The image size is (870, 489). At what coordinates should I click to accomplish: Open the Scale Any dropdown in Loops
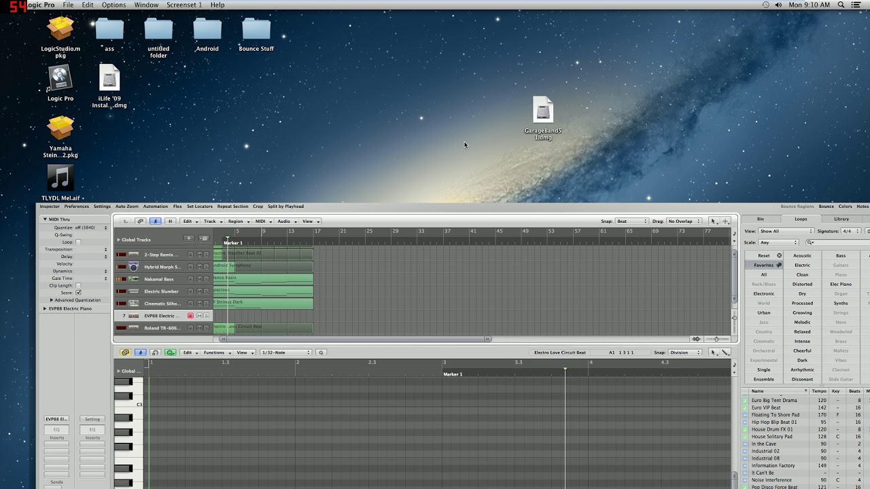pos(779,242)
